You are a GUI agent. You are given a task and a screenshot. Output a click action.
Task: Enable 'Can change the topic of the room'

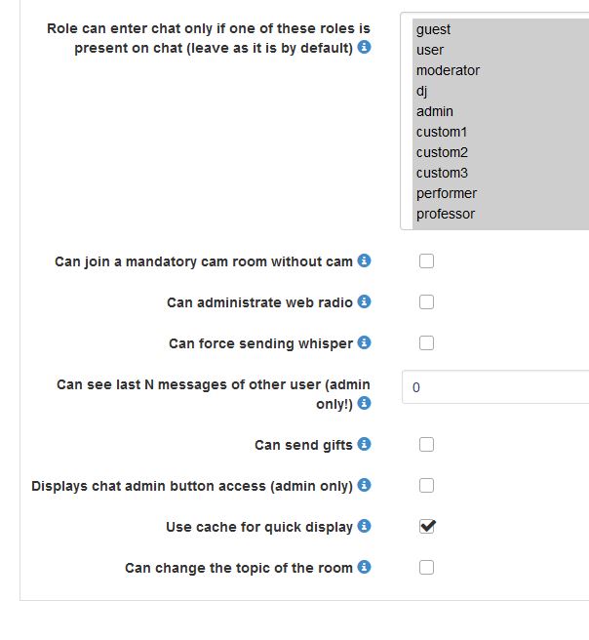pyautogui.click(x=426, y=567)
